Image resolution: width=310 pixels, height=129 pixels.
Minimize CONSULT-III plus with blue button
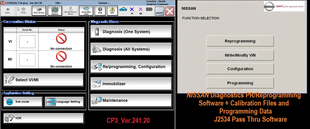pos(159,11)
